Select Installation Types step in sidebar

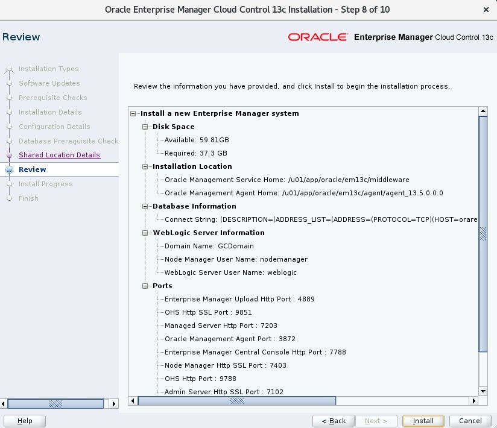pos(48,69)
